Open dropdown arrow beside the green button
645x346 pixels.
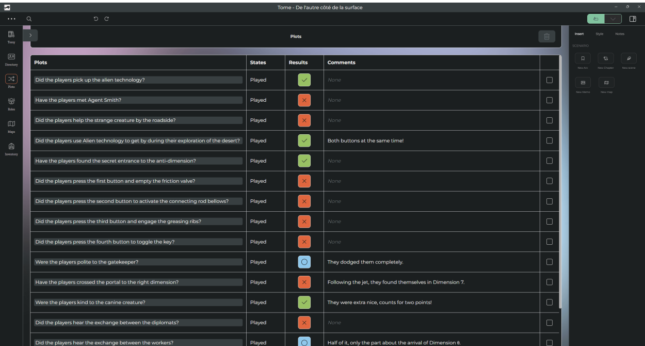click(x=612, y=19)
